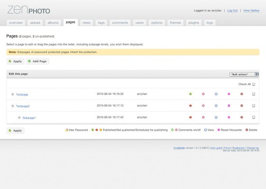Image resolution: width=266 pixels, height=189 pixels.
Task: Click the ZenPhoto logo
Action: (x=28, y=9)
